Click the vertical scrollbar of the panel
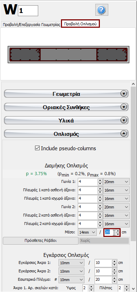The image size is (137, 292). (133, 186)
